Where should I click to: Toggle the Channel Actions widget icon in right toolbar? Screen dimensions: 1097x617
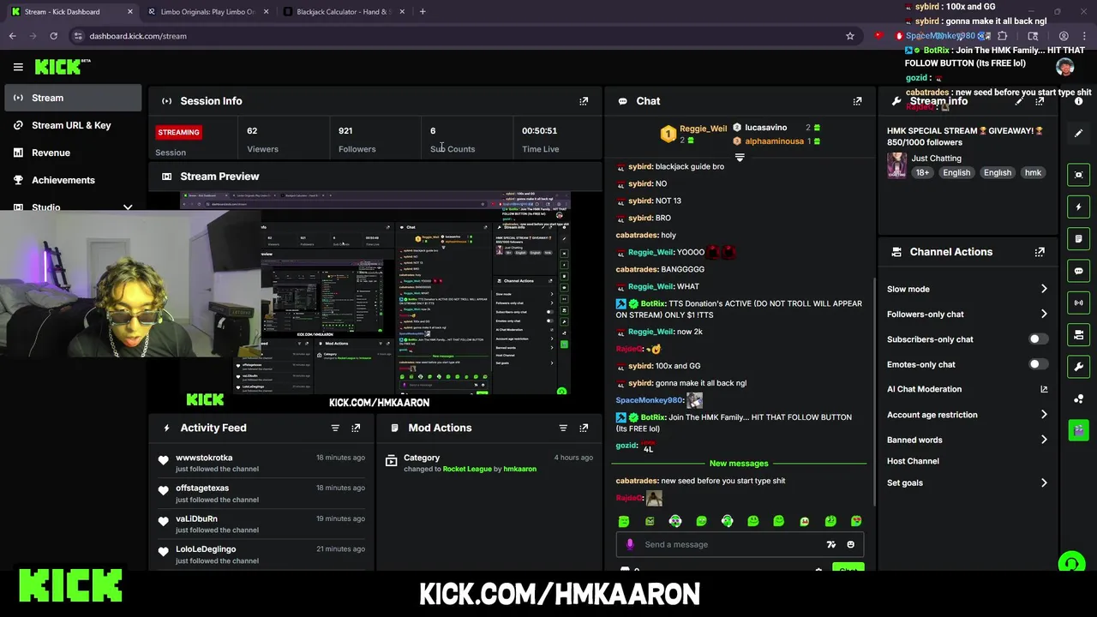coord(1078,334)
